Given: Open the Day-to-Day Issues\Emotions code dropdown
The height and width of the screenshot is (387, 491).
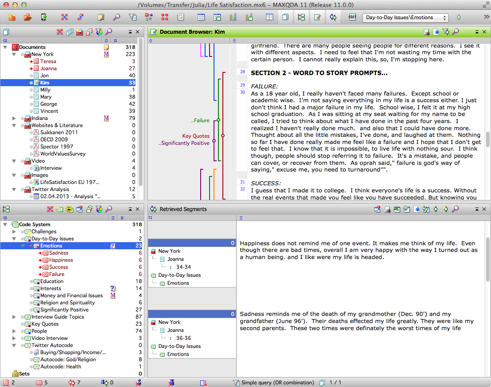Looking at the screenshot, I should coord(405,17).
